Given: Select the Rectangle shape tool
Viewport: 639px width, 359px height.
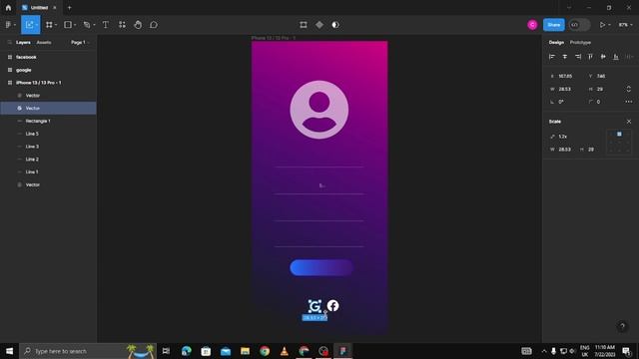Looking at the screenshot, I should [x=68, y=25].
